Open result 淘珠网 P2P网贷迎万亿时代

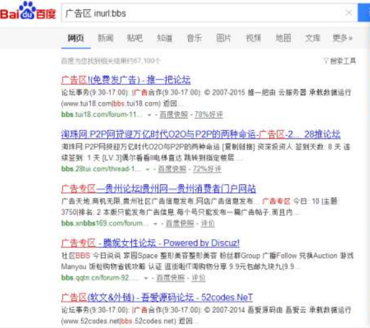coord(200,134)
